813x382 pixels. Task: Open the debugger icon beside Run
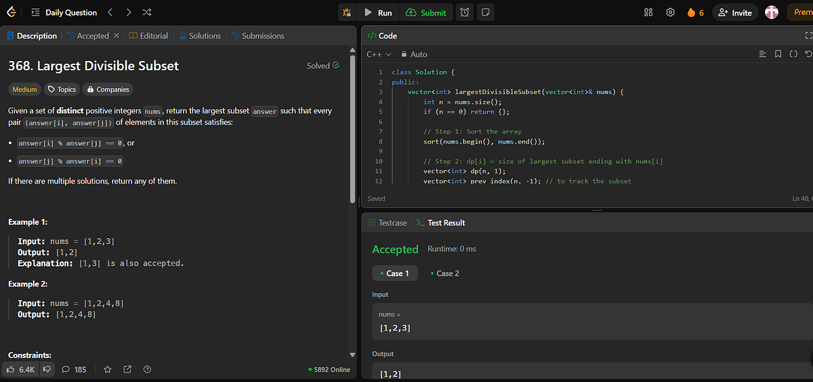pos(346,12)
